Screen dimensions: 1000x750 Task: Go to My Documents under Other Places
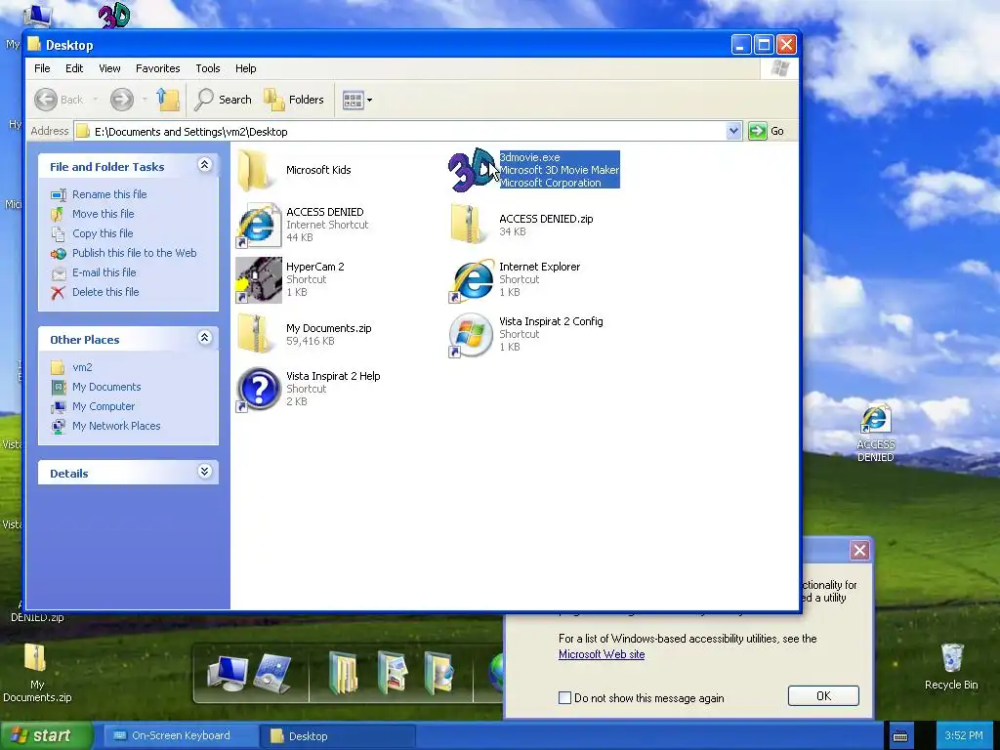pos(96,387)
